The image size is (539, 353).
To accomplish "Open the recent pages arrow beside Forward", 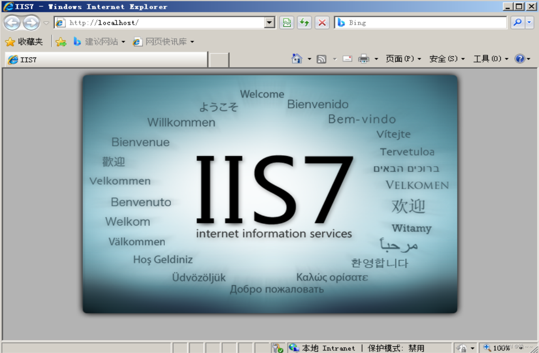I will (46, 23).
